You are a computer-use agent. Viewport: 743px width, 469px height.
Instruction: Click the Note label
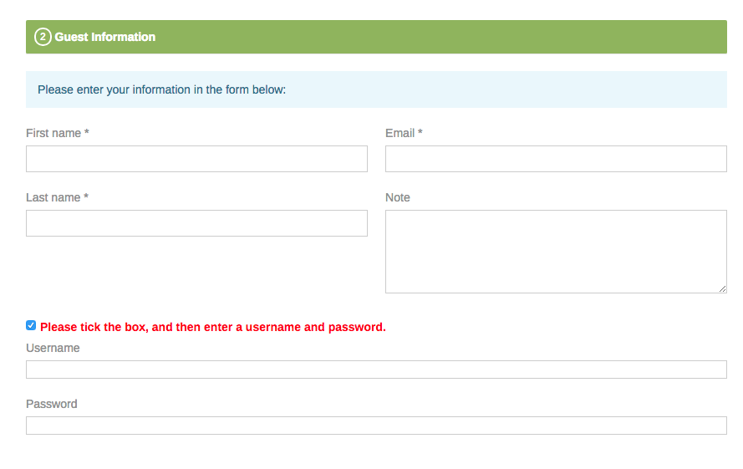398,197
